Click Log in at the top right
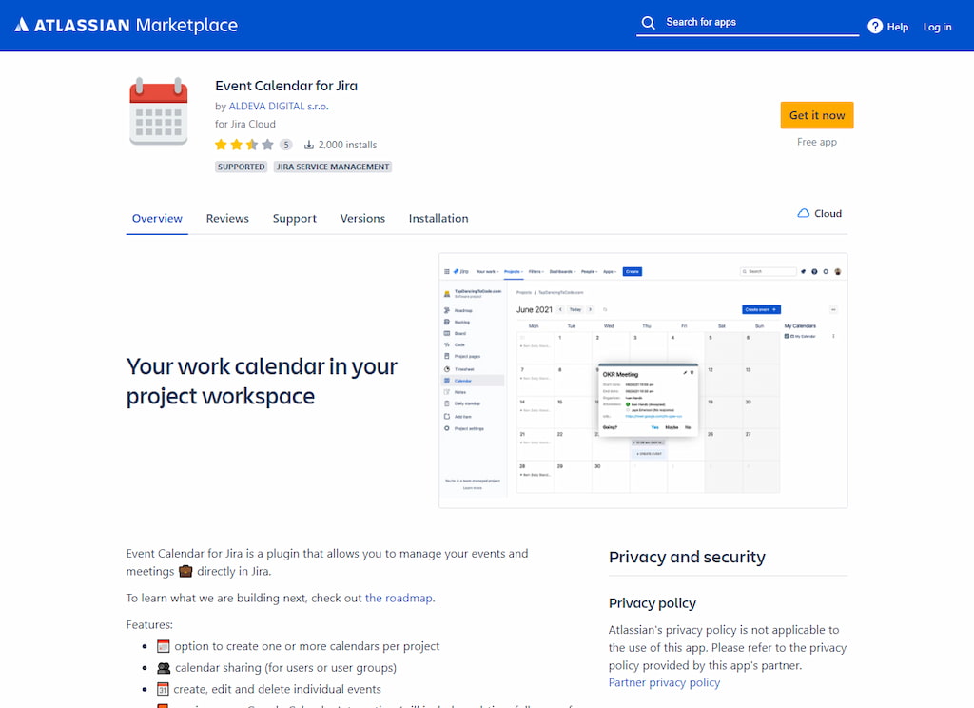Image resolution: width=974 pixels, height=708 pixels. tap(937, 27)
